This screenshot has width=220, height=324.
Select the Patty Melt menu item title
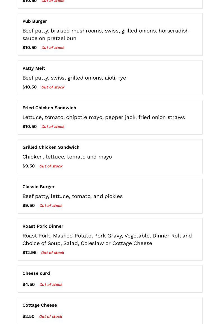tap(34, 68)
